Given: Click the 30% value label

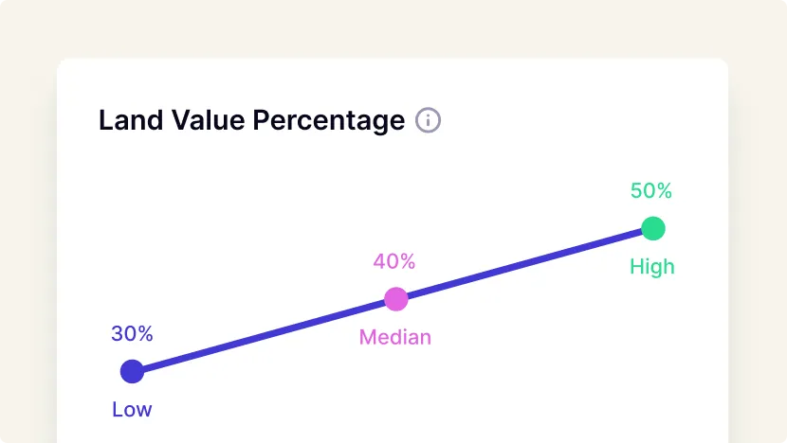Looking at the screenshot, I should (132, 334).
